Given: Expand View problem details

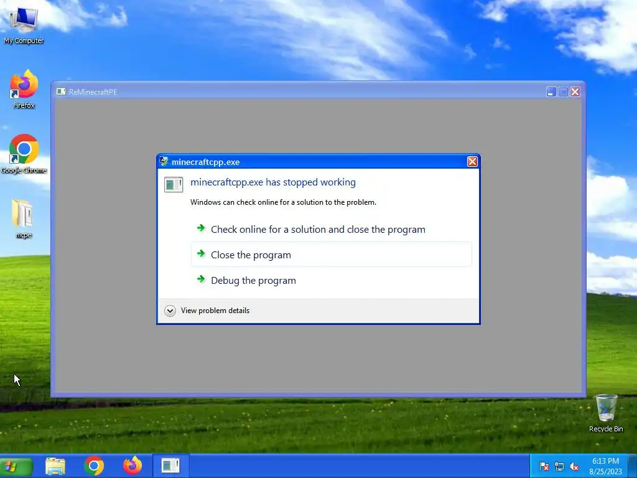Looking at the screenshot, I should [207, 311].
